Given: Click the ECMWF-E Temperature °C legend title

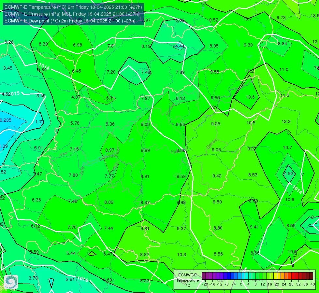Looking at the screenshot, I should [x=187, y=280].
